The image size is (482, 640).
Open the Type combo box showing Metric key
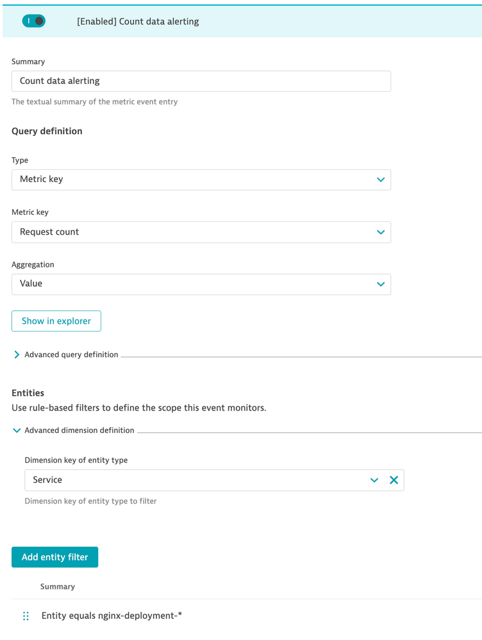pyautogui.click(x=192, y=180)
